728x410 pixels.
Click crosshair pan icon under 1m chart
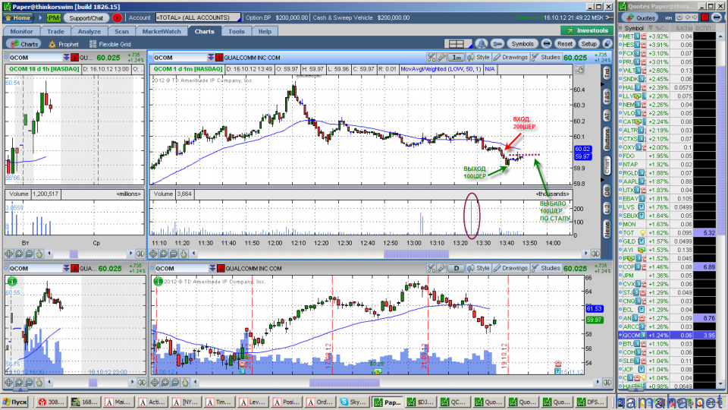point(153,254)
